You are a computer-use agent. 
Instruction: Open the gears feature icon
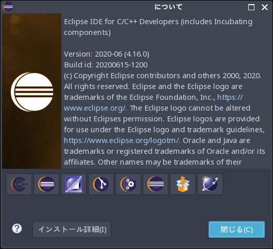tap(128, 184)
